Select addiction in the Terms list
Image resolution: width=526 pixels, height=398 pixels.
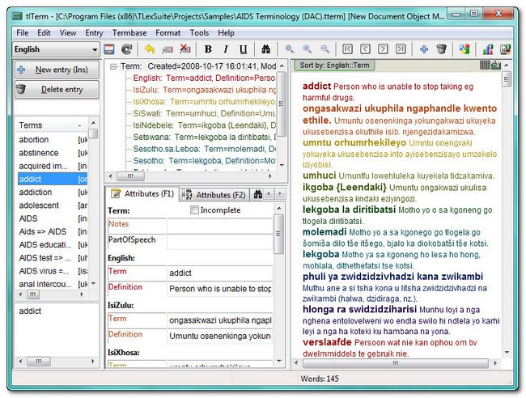point(53,193)
